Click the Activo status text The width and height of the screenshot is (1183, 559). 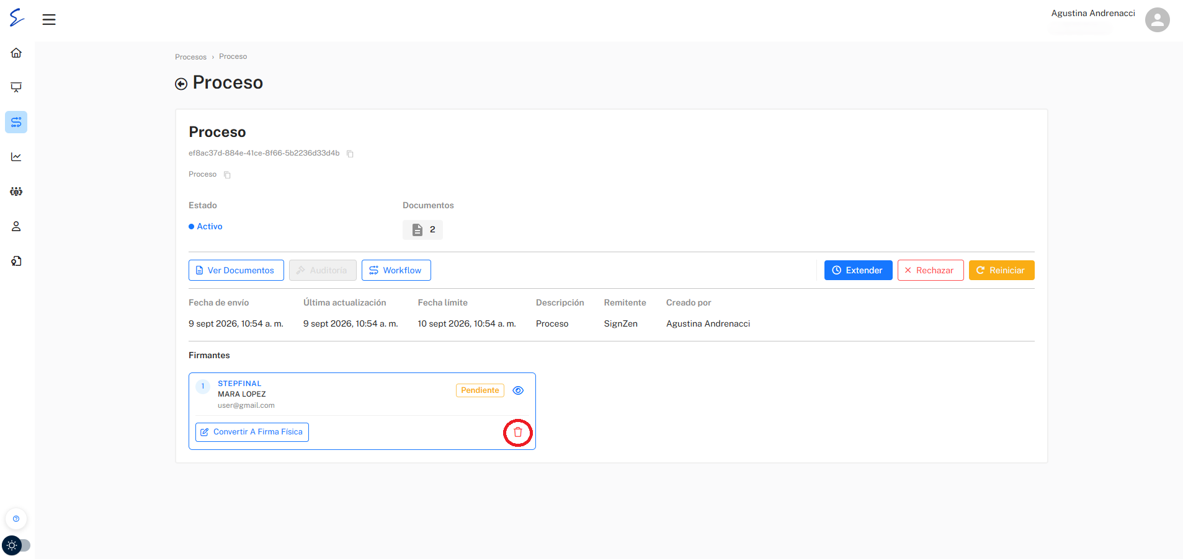tap(210, 227)
